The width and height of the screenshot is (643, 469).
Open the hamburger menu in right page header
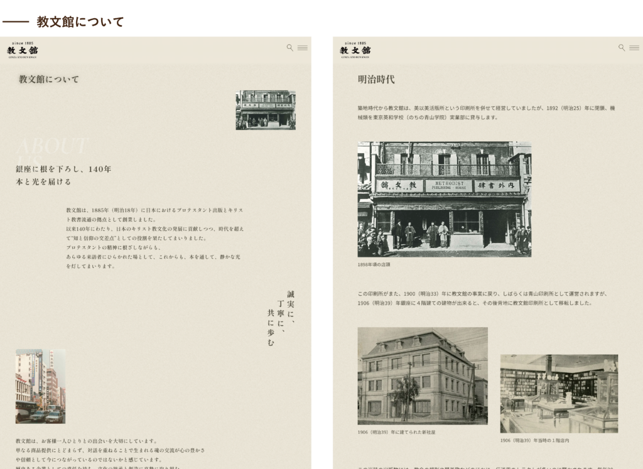(634, 48)
